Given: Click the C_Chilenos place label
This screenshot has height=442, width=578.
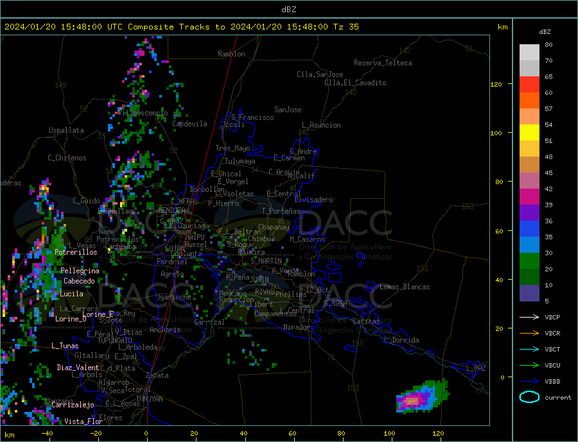Looking at the screenshot, I should [67, 158].
